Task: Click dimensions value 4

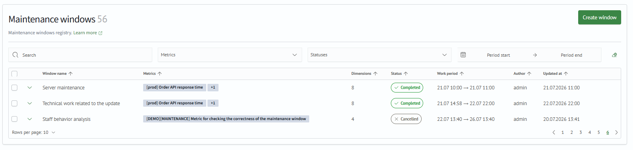Action: tap(353, 119)
